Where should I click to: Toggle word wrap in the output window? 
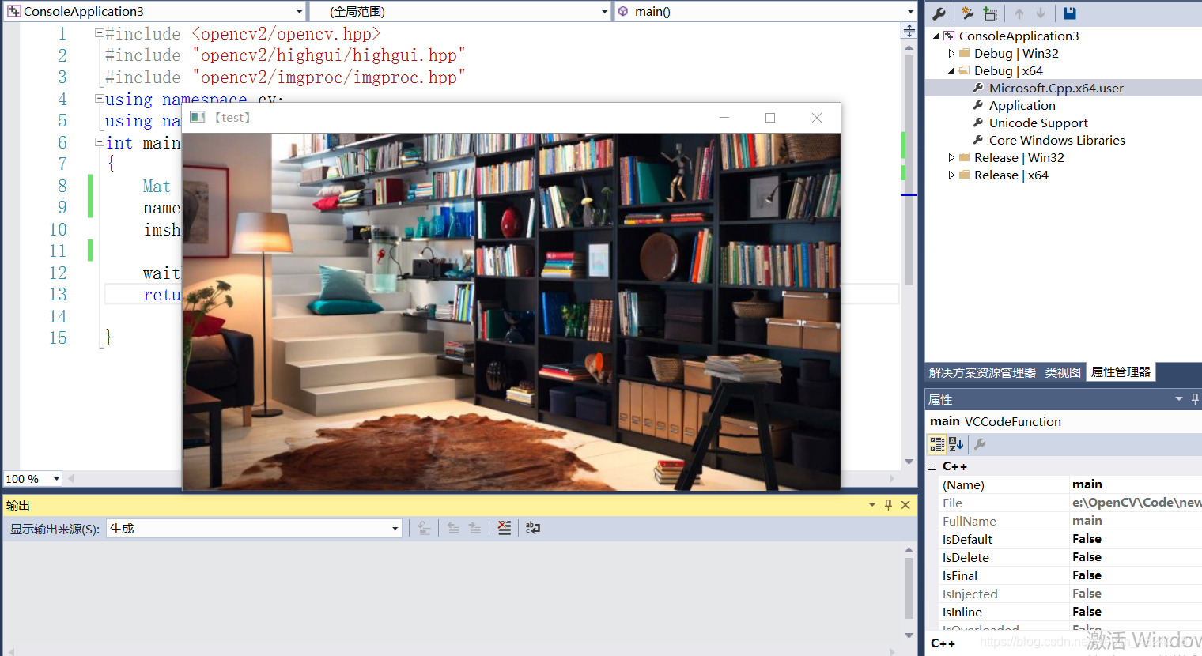531,528
